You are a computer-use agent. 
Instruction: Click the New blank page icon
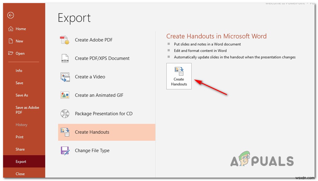11,41
